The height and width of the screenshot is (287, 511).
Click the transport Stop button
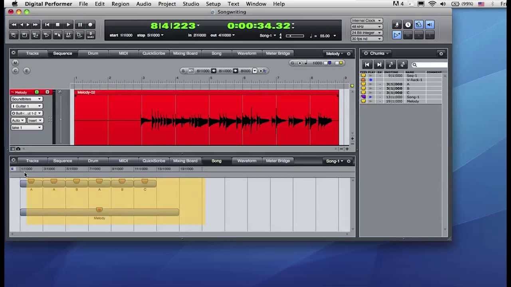click(57, 25)
